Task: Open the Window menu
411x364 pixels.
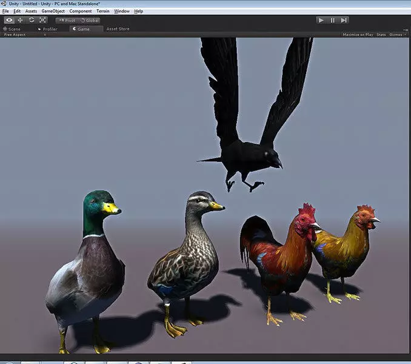Action: pos(122,11)
